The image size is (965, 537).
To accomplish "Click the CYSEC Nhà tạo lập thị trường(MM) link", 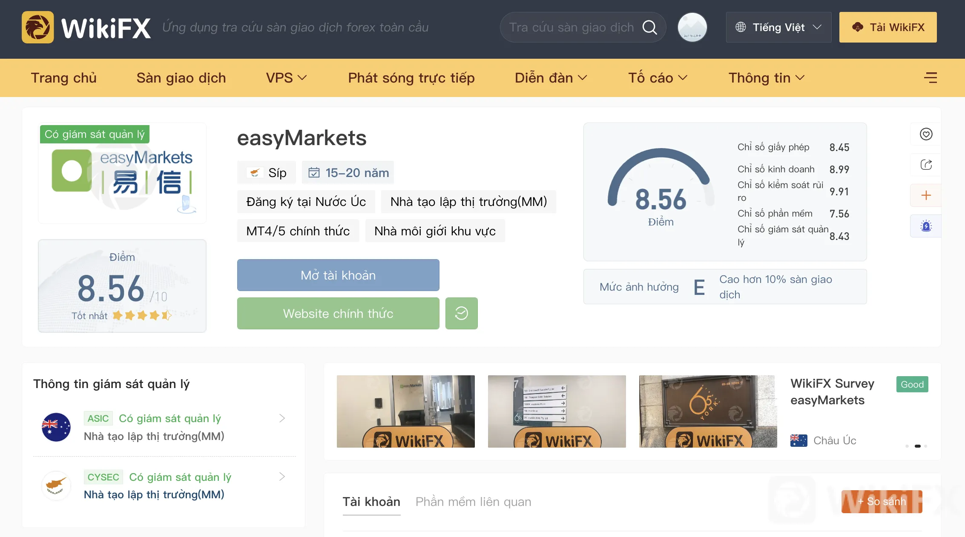I will [x=154, y=494].
